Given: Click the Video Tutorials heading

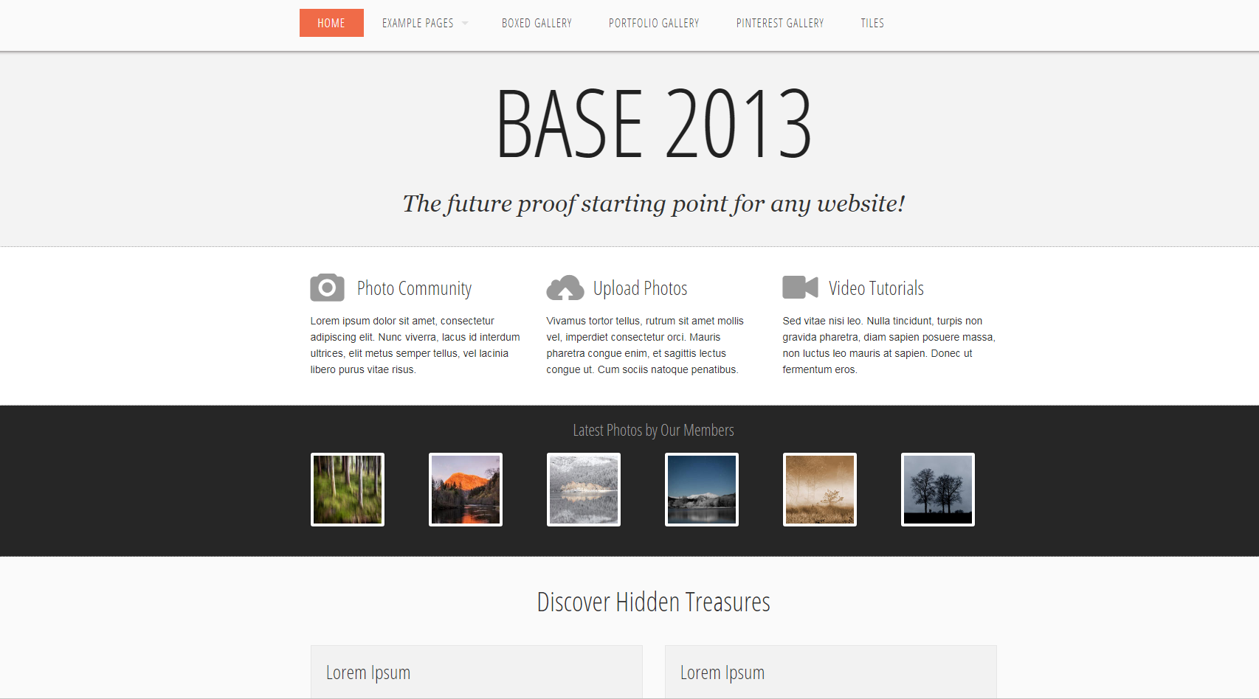Looking at the screenshot, I should click(x=876, y=288).
